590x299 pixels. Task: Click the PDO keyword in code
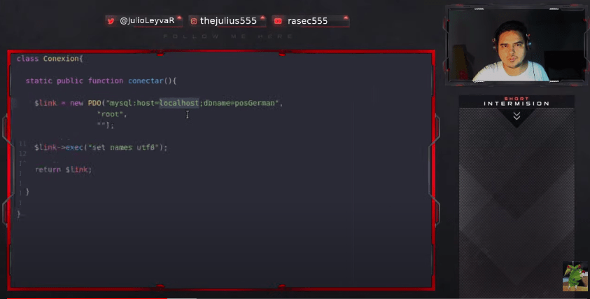click(94, 103)
